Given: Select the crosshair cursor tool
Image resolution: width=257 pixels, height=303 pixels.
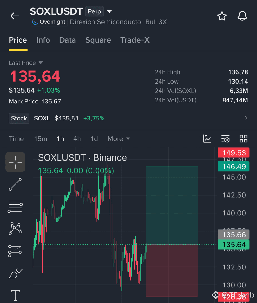Looking at the screenshot, I should pyautogui.click(x=15, y=162).
